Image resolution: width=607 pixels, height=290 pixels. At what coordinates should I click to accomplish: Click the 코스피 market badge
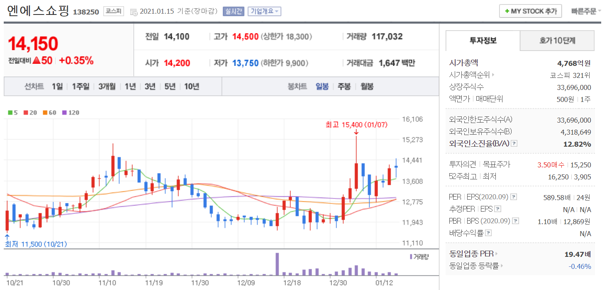tap(113, 12)
